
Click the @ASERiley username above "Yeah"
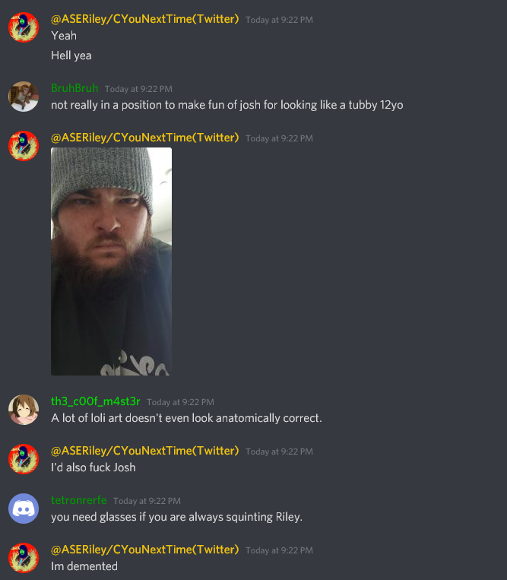coord(145,19)
